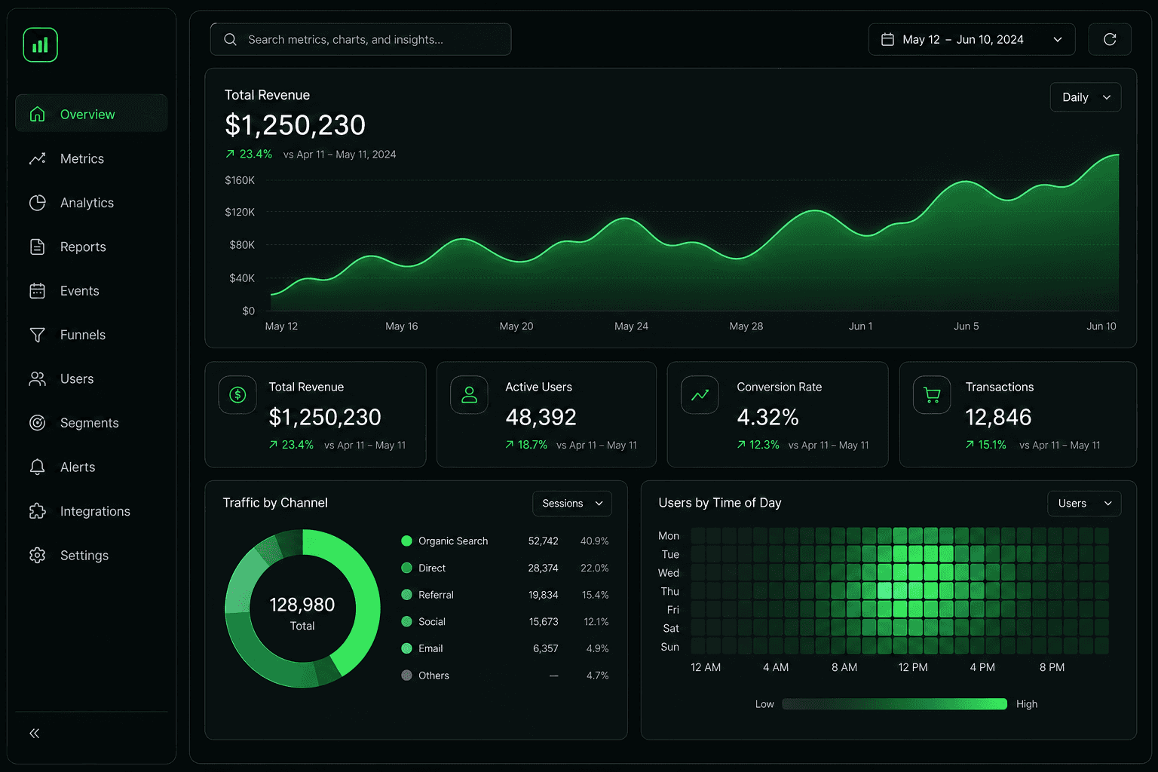Click the 18.7% growth indicator
Viewport: 1158px width, 772px height.
[526, 445]
